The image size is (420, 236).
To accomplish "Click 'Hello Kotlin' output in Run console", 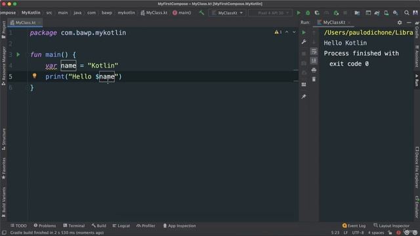I will pos(345,43).
